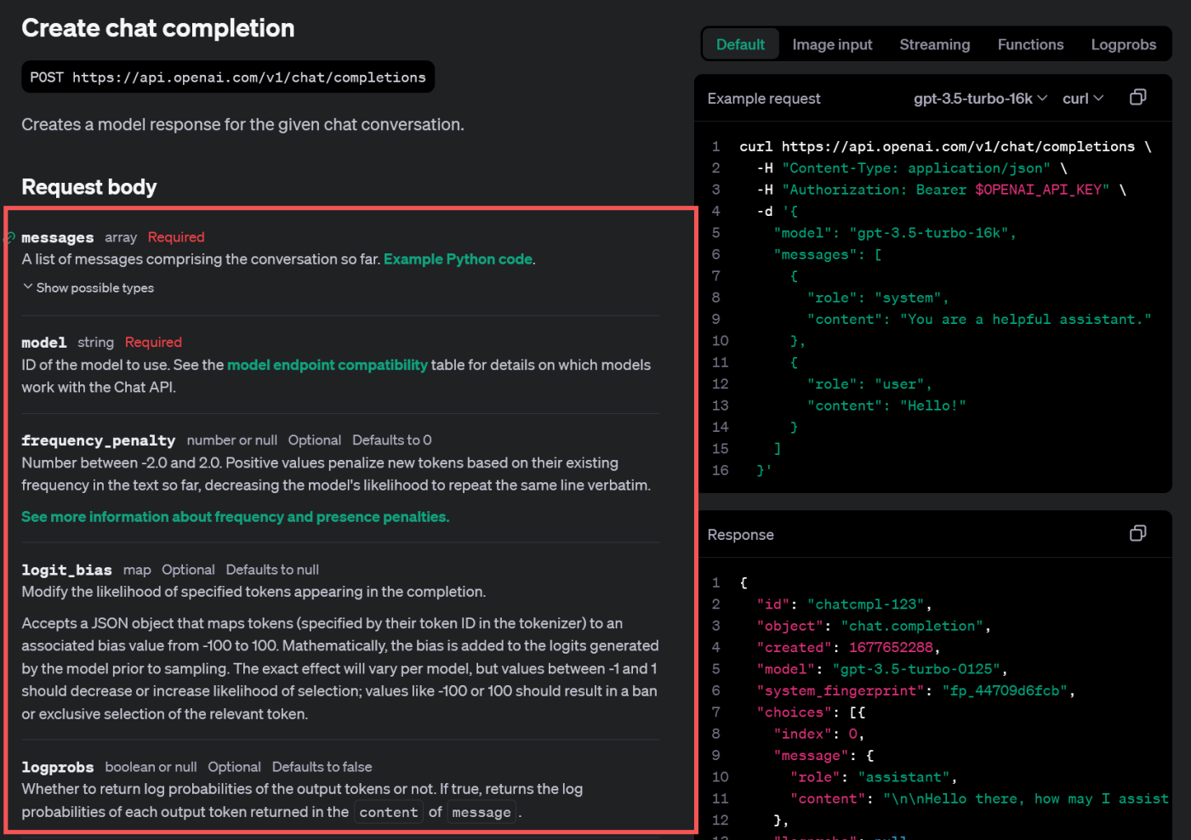Click the "fp_44709d6fcb" fingerprint value
The width and height of the screenshot is (1191, 840).
[1005, 691]
